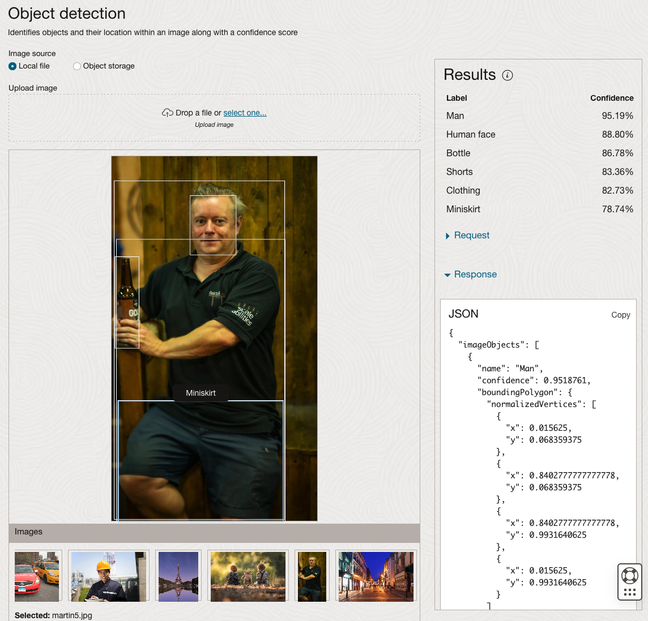This screenshot has height=621, width=648.
Task: Select the man with bottle thumbnail
Action: (x=312, y=576)
